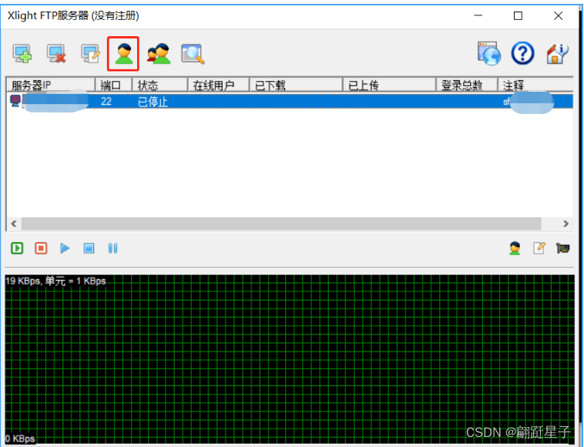Edit virtual server settings icon
Image resolution: width=584 pixels, height=447 pixels.
pyautogui.click(x=90, y=54)
